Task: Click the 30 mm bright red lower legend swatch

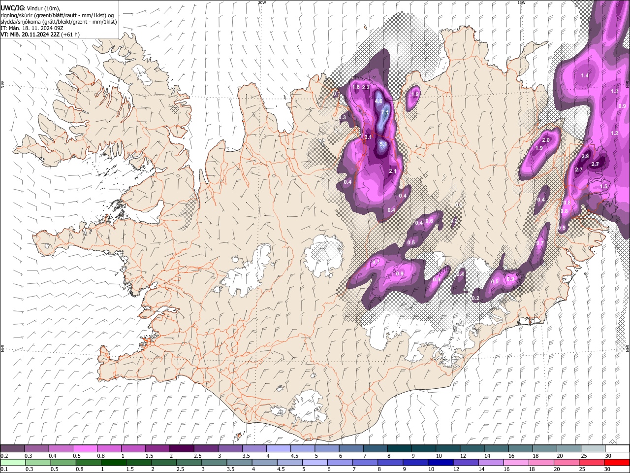Action: pos(617,462)
